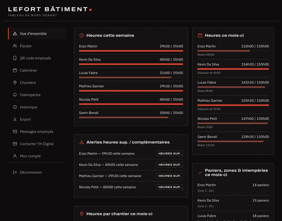This screenshot has width=282, height=221.
Task: Click the logout arrow icon beside Déconnexion
Action: (15, 172)
